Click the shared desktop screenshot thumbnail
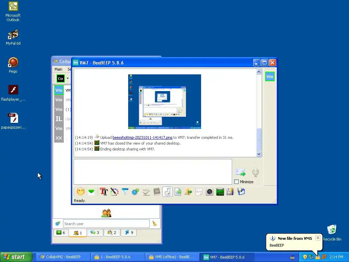Screen dimensions: 349x262 pyautogui.click(x=165, y=102)
